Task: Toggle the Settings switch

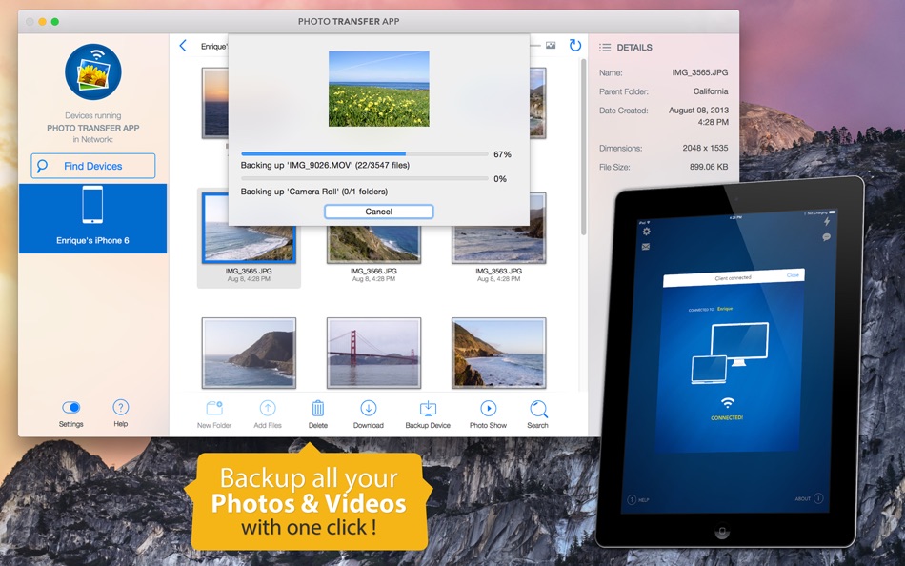Action: click(70, 405)
